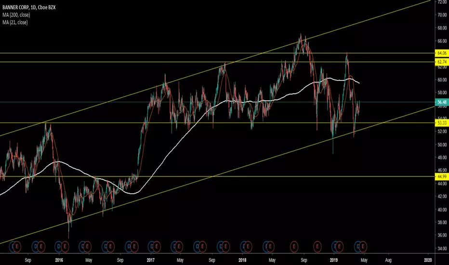Select the MA (21, close) indicator label
The image size is (449, 265).
(15, 22)
